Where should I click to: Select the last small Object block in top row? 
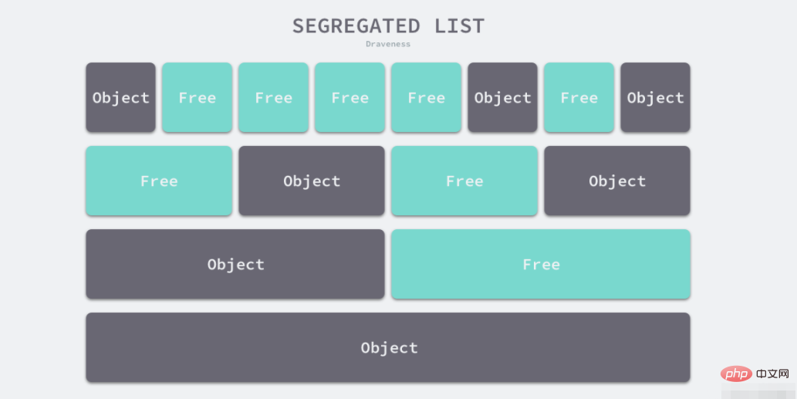(x=655, y=97)
